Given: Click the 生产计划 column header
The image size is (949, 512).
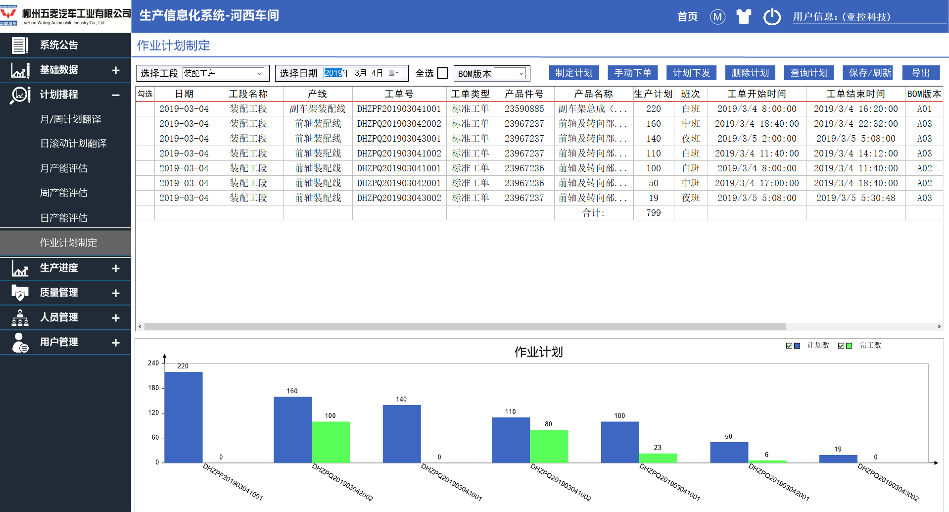Looking at the screenshot, I should pyautogui.click(x=653, y=94).
